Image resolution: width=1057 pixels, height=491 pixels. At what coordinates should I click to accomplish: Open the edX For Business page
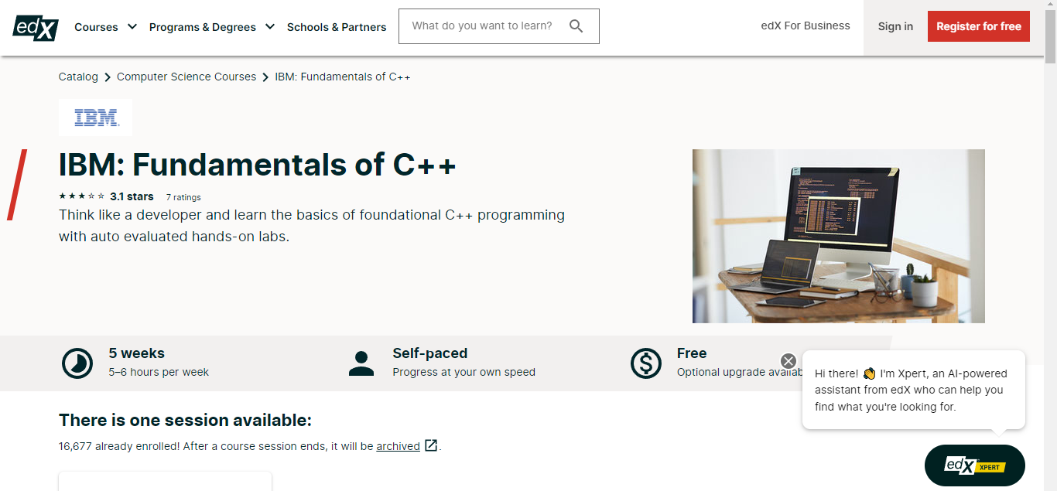point(806,26)
